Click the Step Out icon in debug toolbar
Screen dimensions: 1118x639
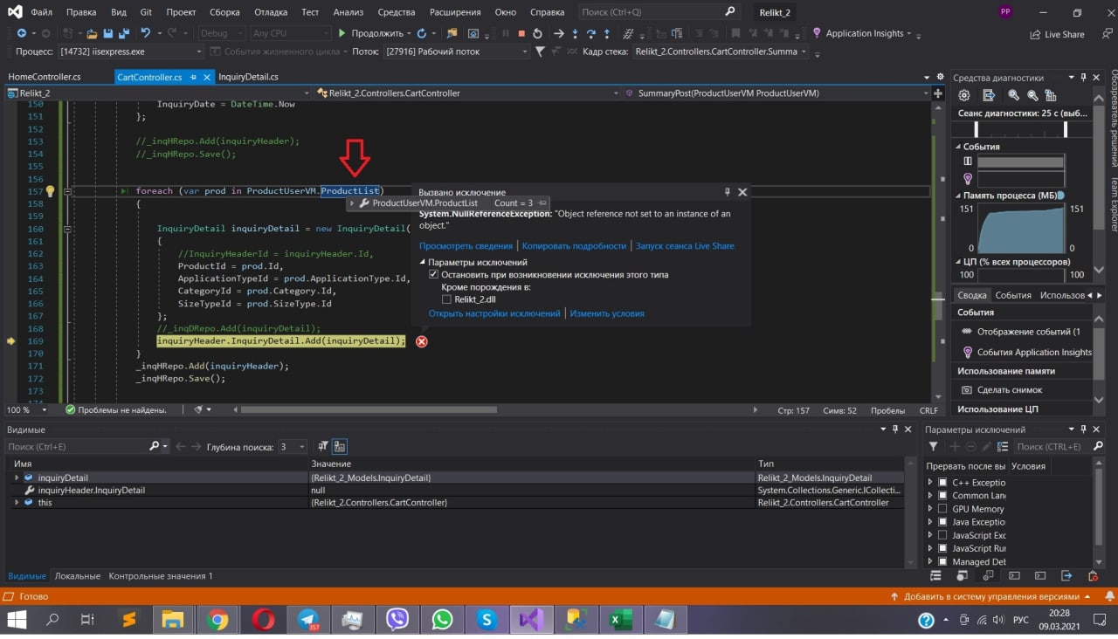coord(608,33)
